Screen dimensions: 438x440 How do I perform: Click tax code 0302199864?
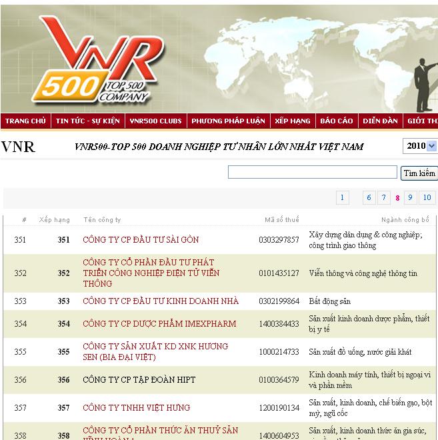(279, 301)
